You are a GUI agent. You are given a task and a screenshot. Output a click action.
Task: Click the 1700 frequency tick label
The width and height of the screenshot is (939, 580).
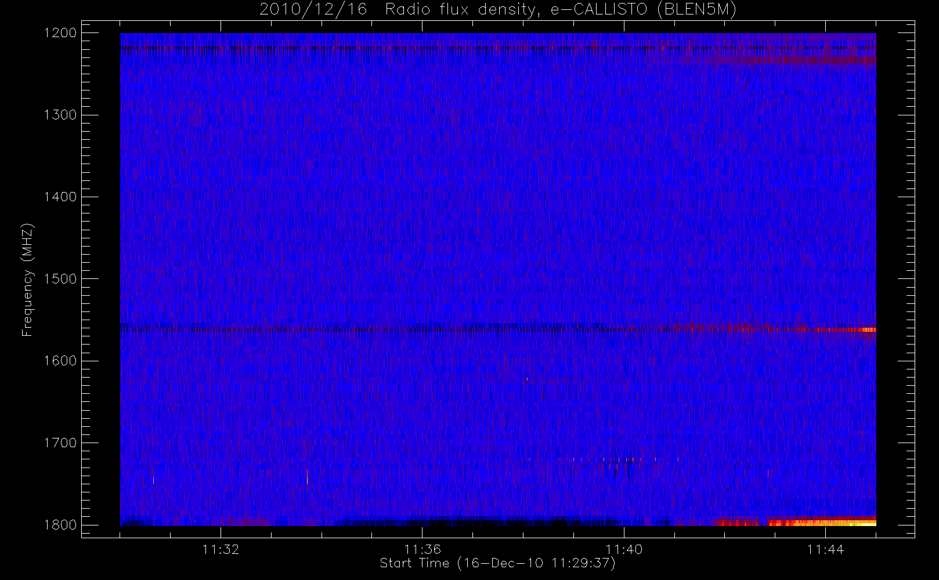[x=60, y=443]
